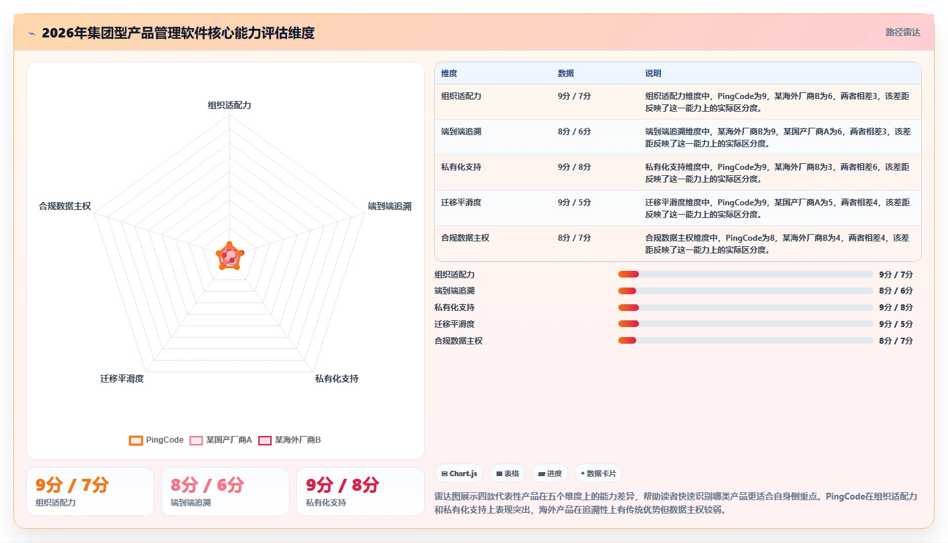This screenshot has height=543, width=948.
Task: Click the 组织适配力 progress bar
Action: (x=745, y=274)
